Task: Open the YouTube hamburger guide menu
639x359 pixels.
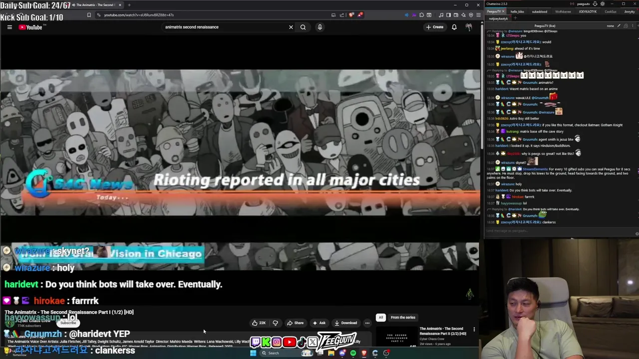Action: click(9, 27)
